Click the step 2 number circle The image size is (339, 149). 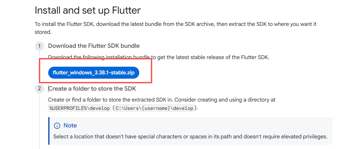pos(39,89)
